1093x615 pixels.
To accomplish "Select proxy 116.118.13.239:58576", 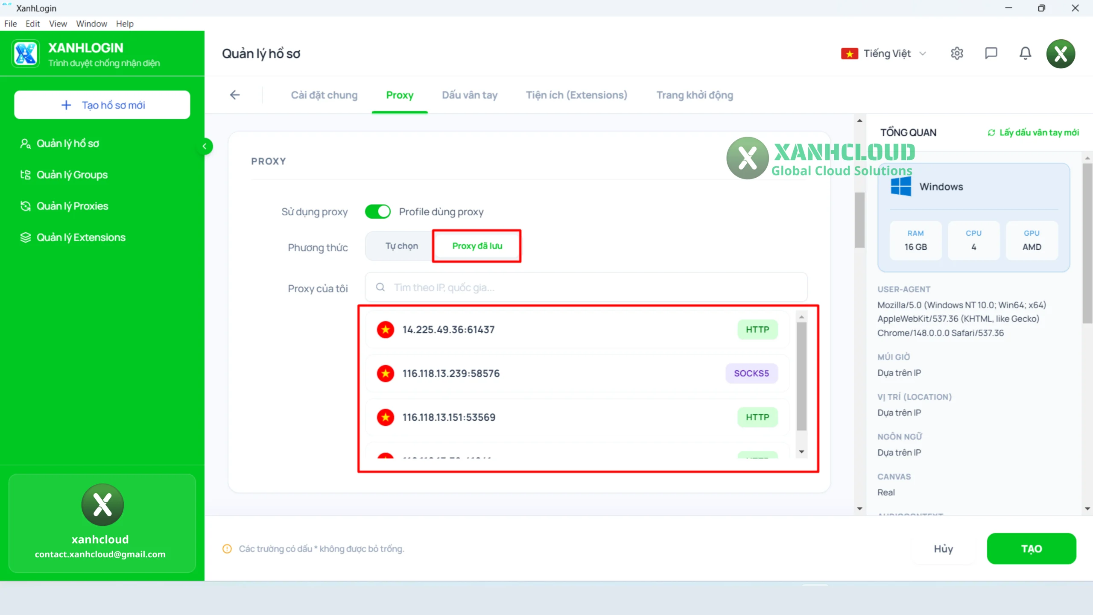I will (x=577, y=373).
